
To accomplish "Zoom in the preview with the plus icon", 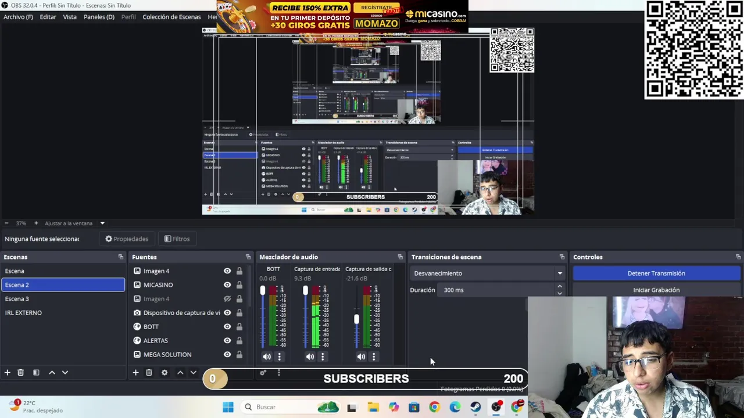I will [36, 223].
